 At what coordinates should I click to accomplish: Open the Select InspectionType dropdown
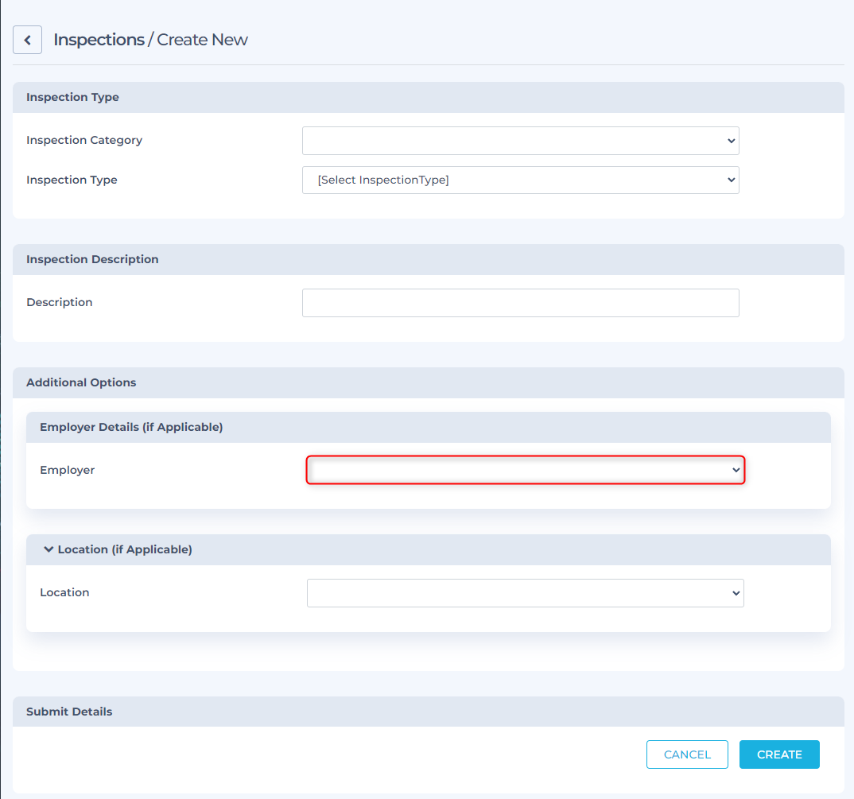click(520, 180)
